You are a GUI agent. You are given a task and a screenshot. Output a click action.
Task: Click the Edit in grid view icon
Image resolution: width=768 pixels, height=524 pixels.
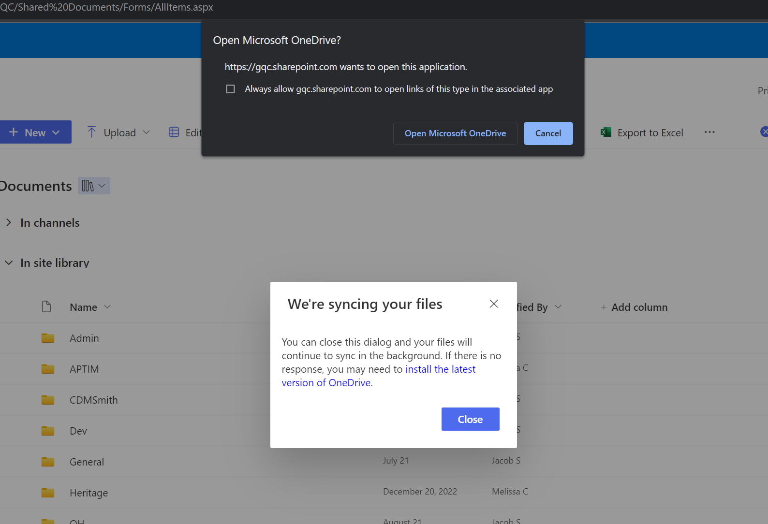point(174,132)
